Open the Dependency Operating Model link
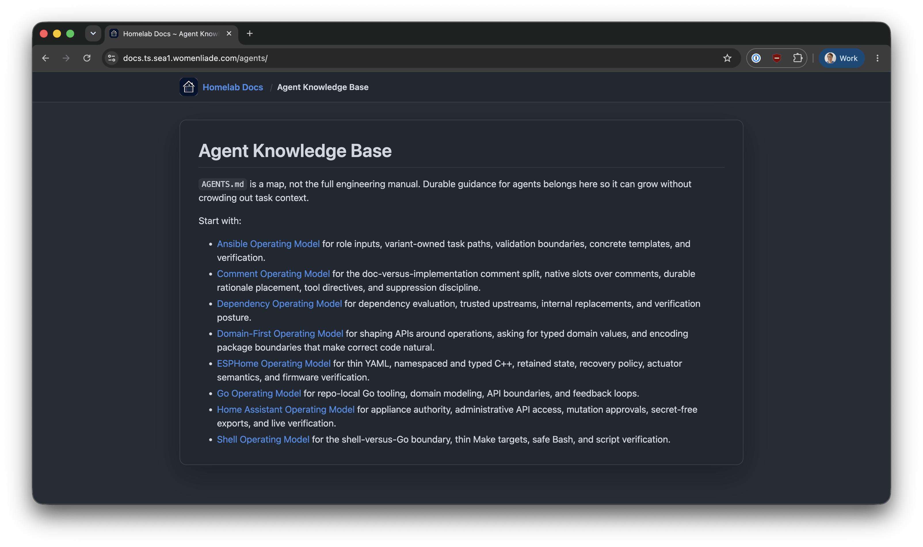Screen dimensions: 923x547 coord(279,304)
